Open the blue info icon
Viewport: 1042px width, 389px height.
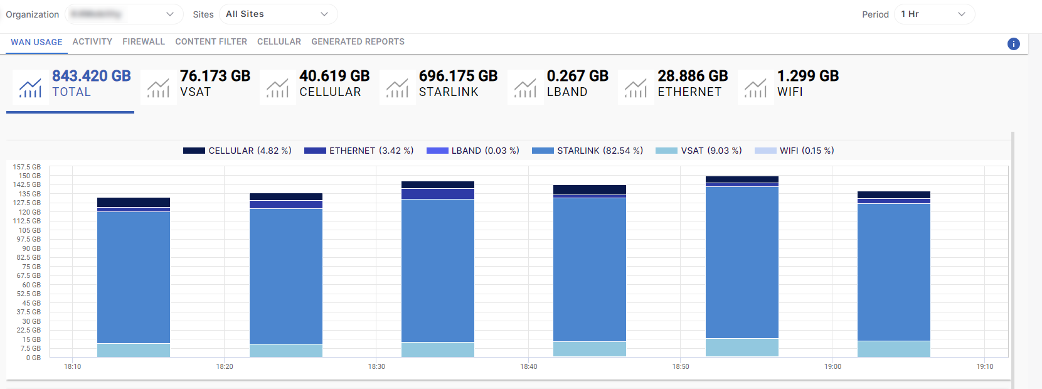(x=1013, y=44)
